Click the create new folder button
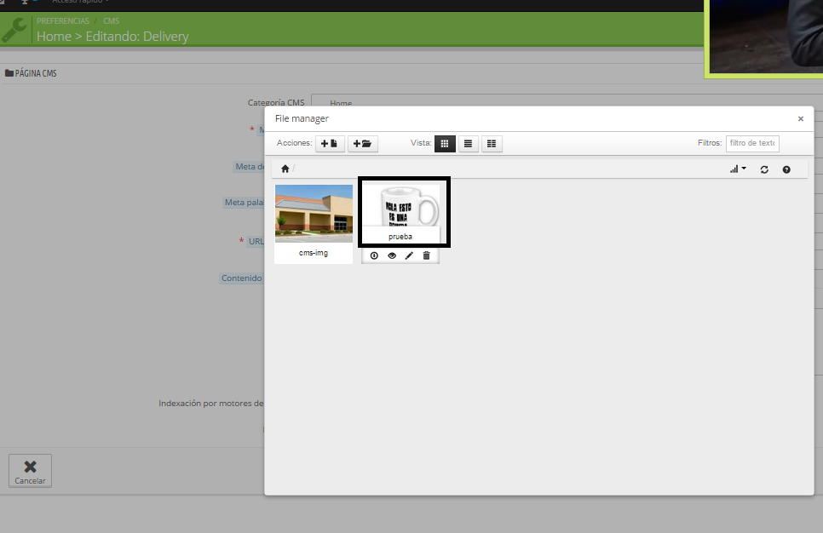 [x=363, y=144]
